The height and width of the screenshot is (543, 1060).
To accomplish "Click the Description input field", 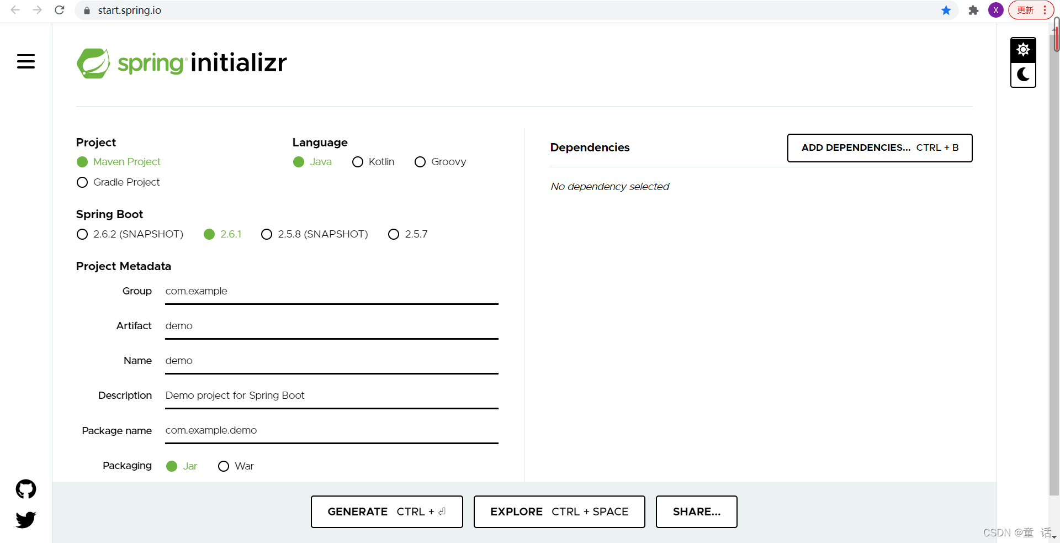I will [332, 396].
